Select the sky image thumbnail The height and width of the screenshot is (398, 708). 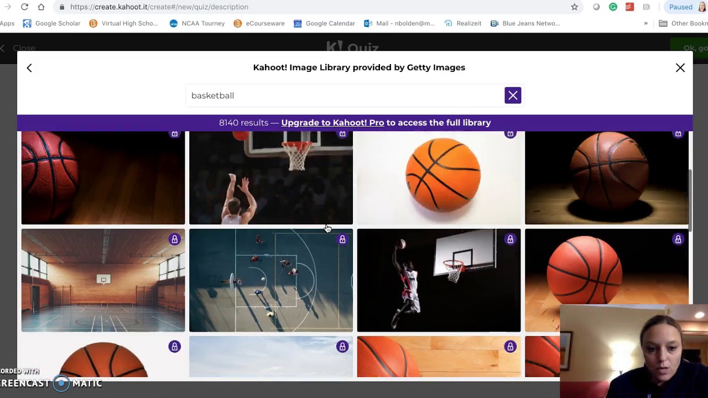click(271, 357)
